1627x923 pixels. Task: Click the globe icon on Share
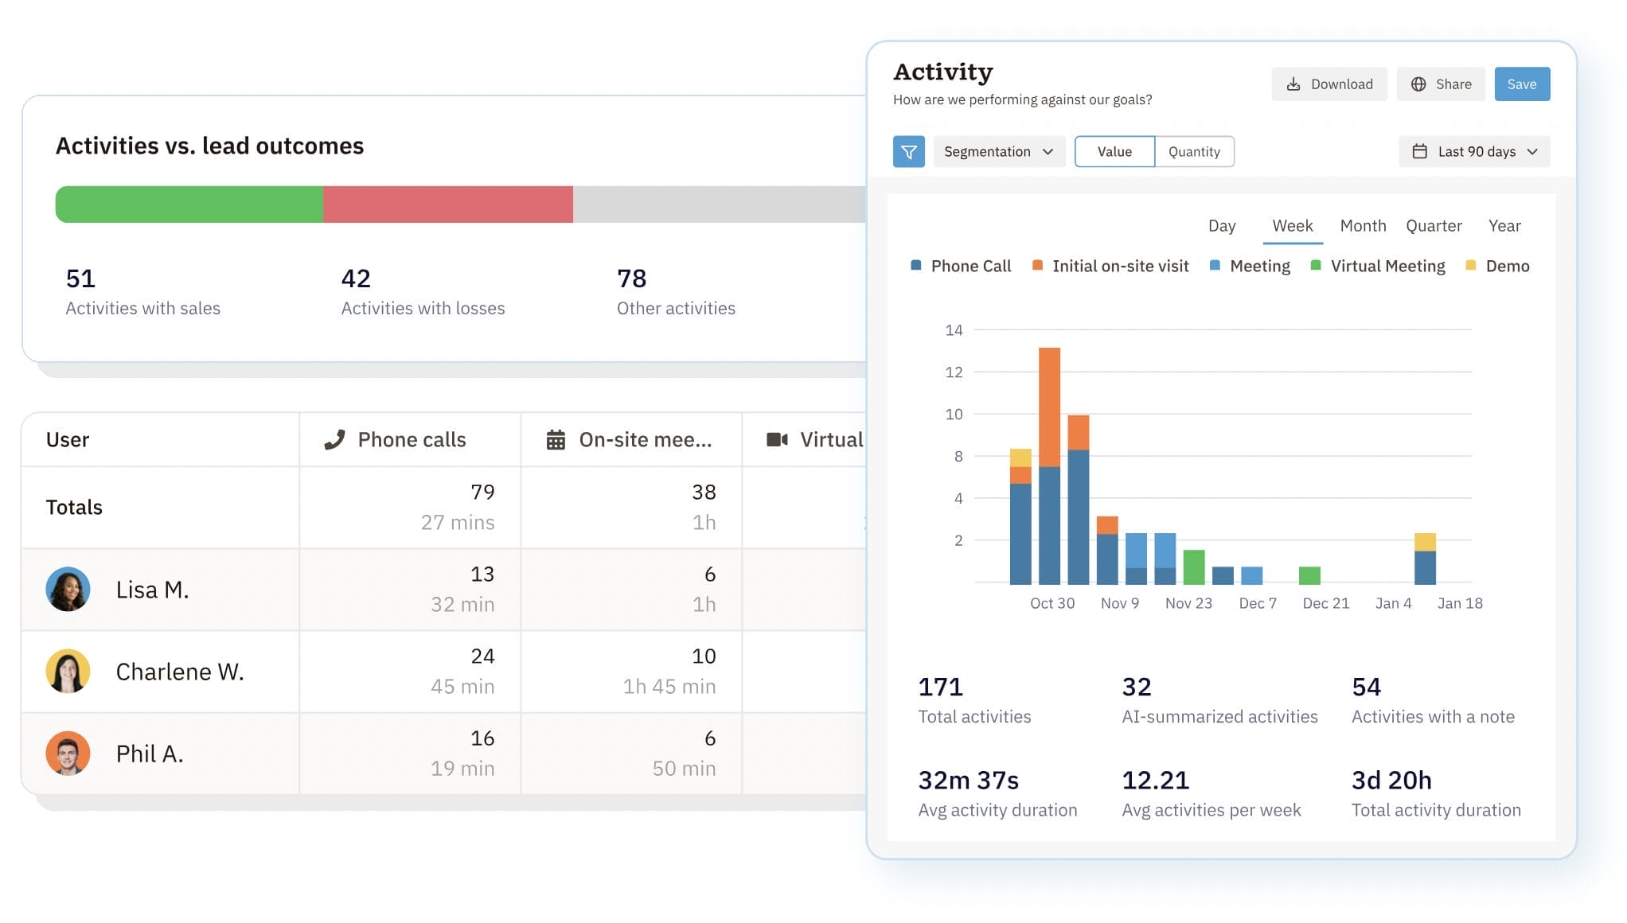1418,84
